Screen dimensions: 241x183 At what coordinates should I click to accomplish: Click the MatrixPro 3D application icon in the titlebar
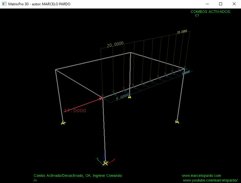click(x=4, y=4)
